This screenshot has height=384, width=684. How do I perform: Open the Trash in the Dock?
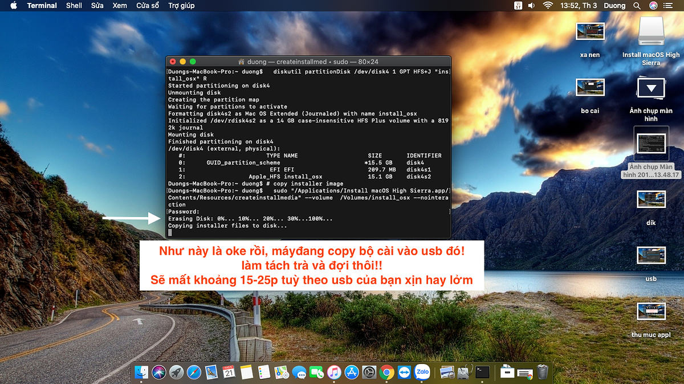pos(543,372)
